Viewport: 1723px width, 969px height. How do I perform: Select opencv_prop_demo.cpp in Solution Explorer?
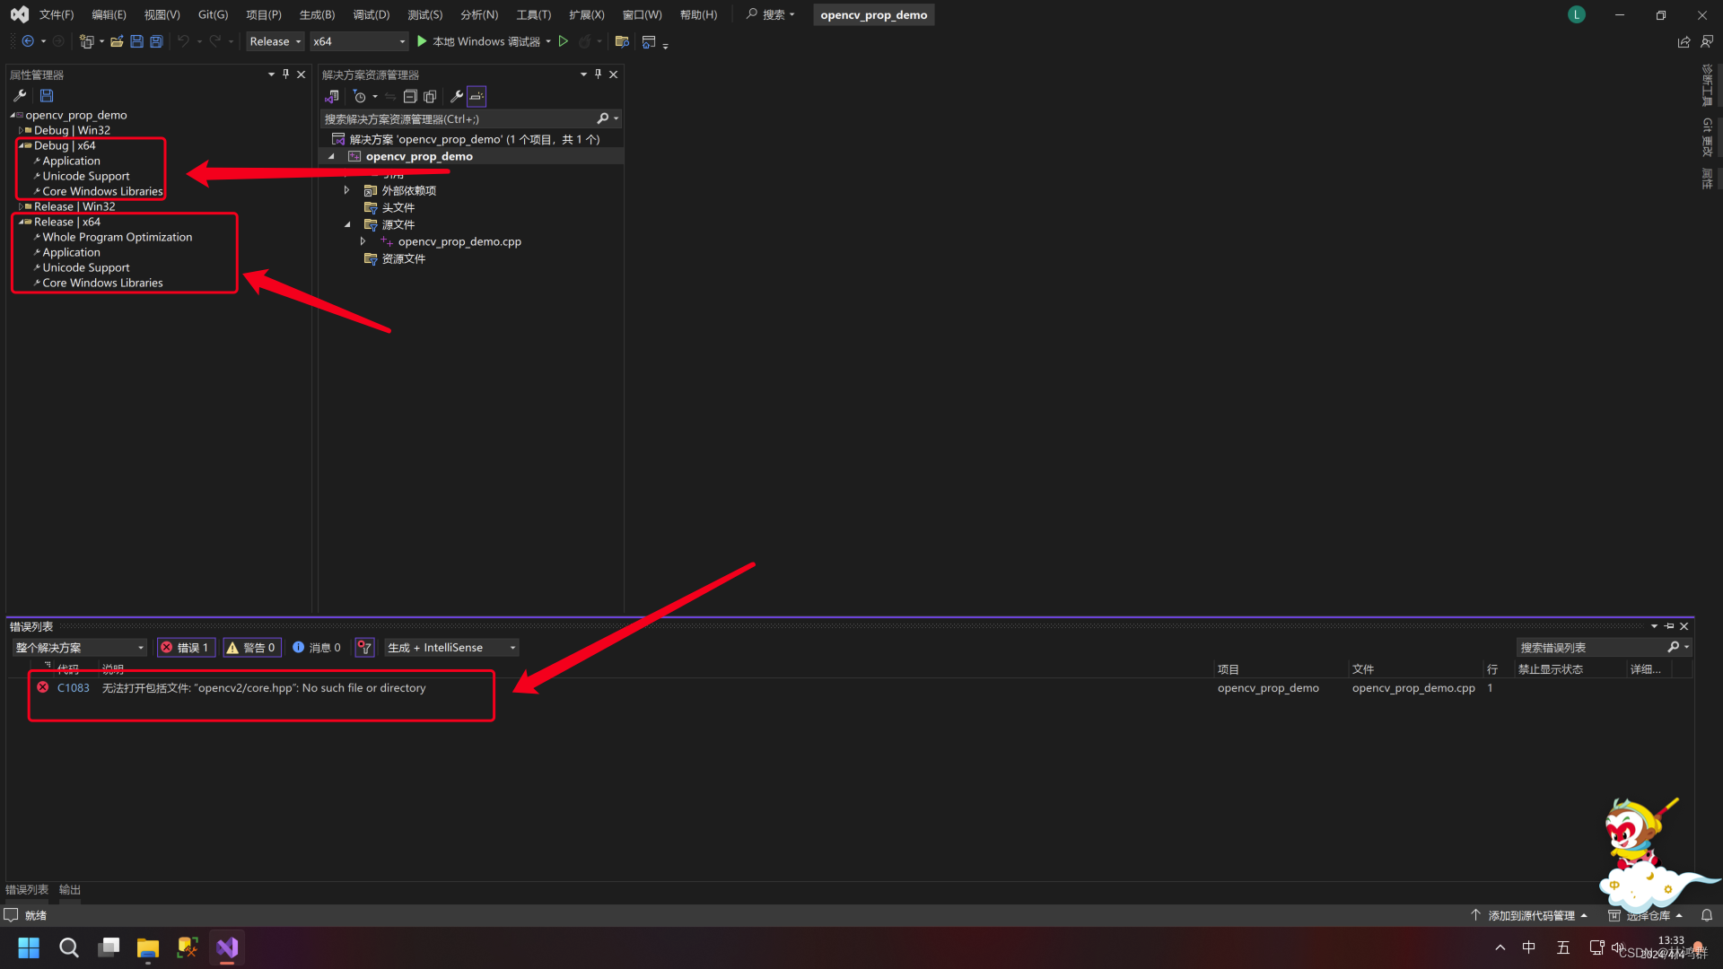click(459, 241)
